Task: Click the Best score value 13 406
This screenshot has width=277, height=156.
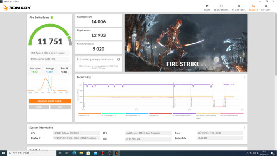Action: click(x=64, y=72)
